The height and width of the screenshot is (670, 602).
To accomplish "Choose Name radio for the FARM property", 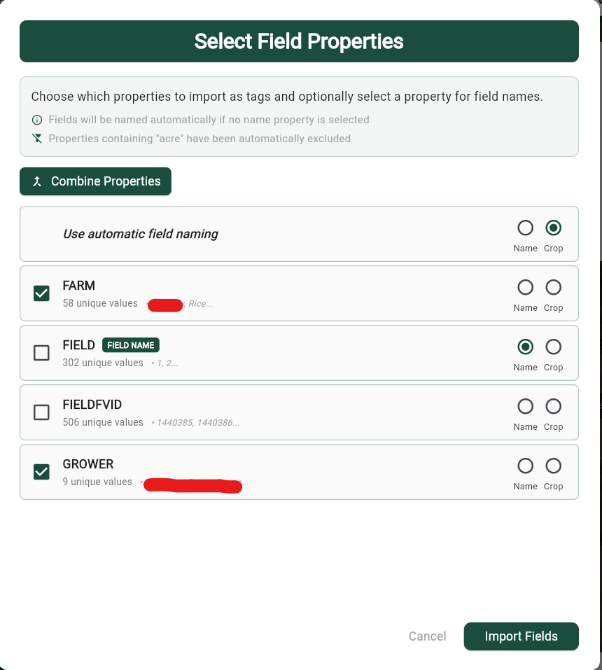I will coord(525,287).
